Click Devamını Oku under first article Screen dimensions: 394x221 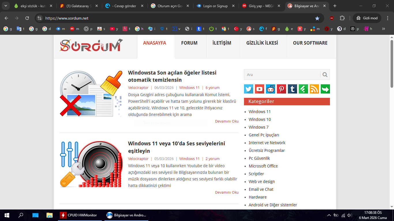[227, 121]
